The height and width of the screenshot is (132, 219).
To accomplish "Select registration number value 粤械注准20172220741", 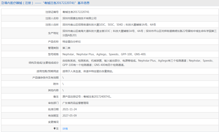I will (x=76, y=12).
